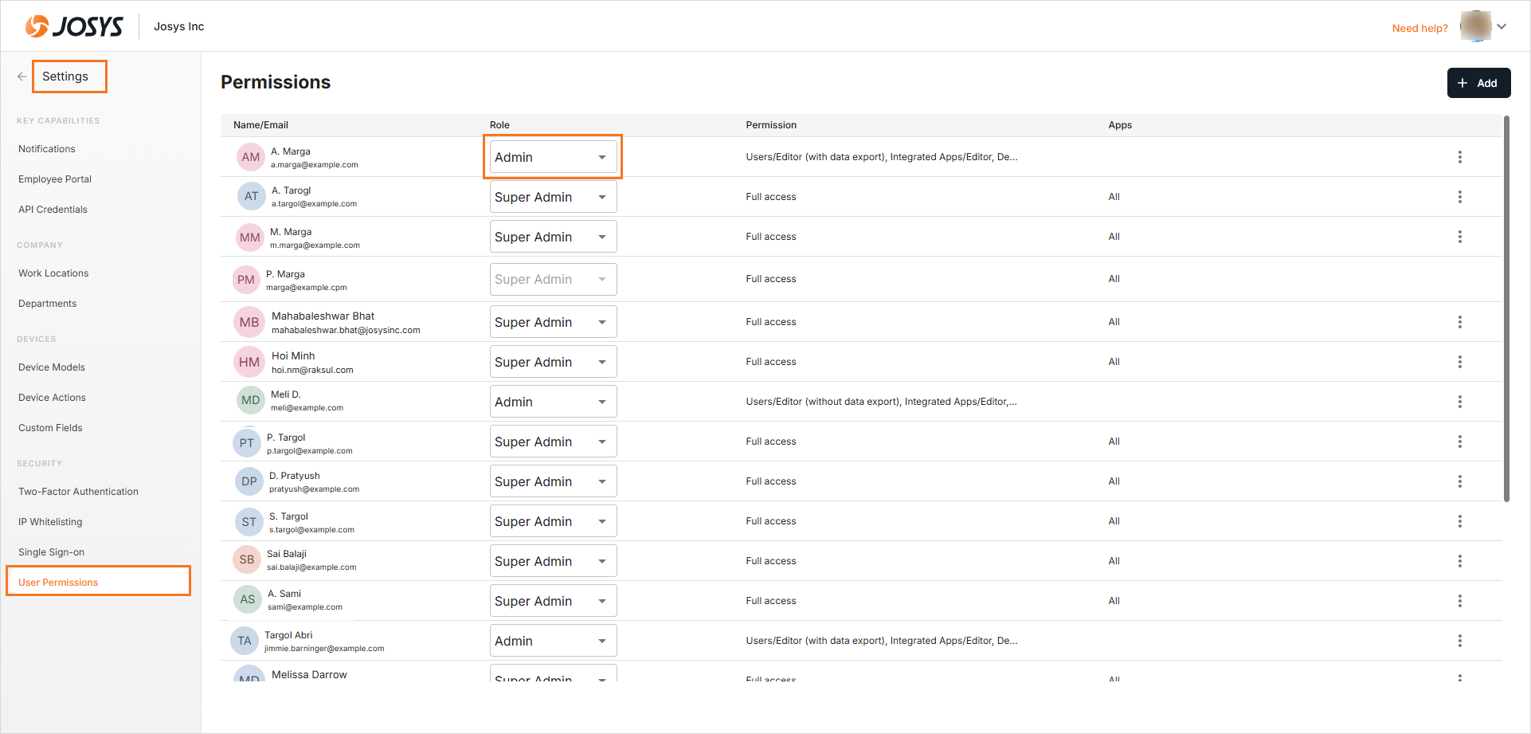Expand the role dropdown for A. Marga

tap(553, 157)
